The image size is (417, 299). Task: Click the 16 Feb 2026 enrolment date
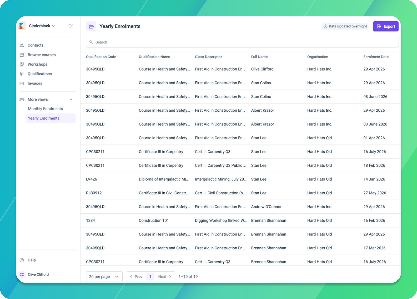(374, 221)
